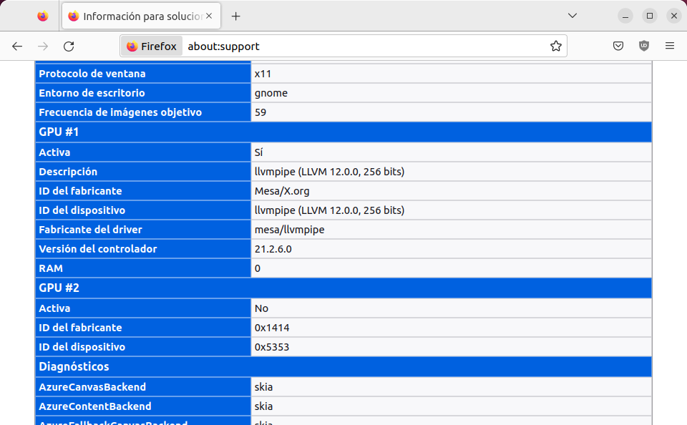Open the Firefox hamburger application menu

click(x=670, y=46)
